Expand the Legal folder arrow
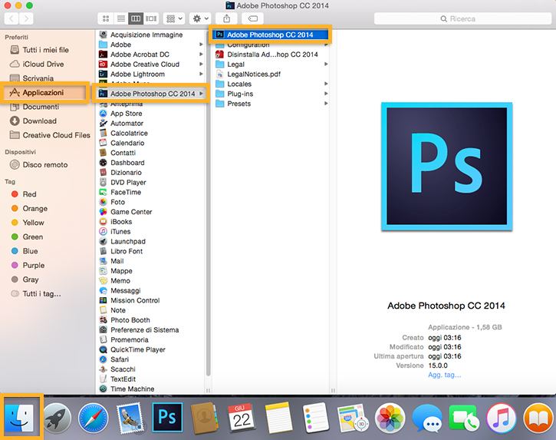This screenshot has width=556, height=440. (325, 65)
